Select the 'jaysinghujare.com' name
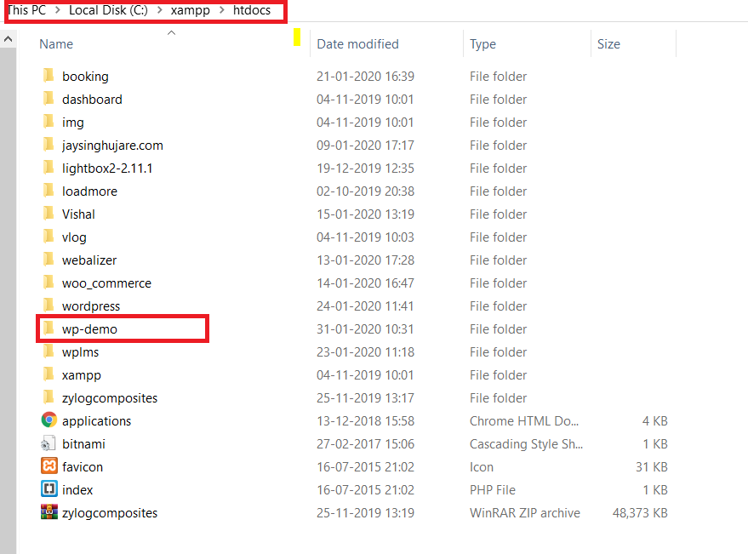748x554 pixels. (112, 145)
